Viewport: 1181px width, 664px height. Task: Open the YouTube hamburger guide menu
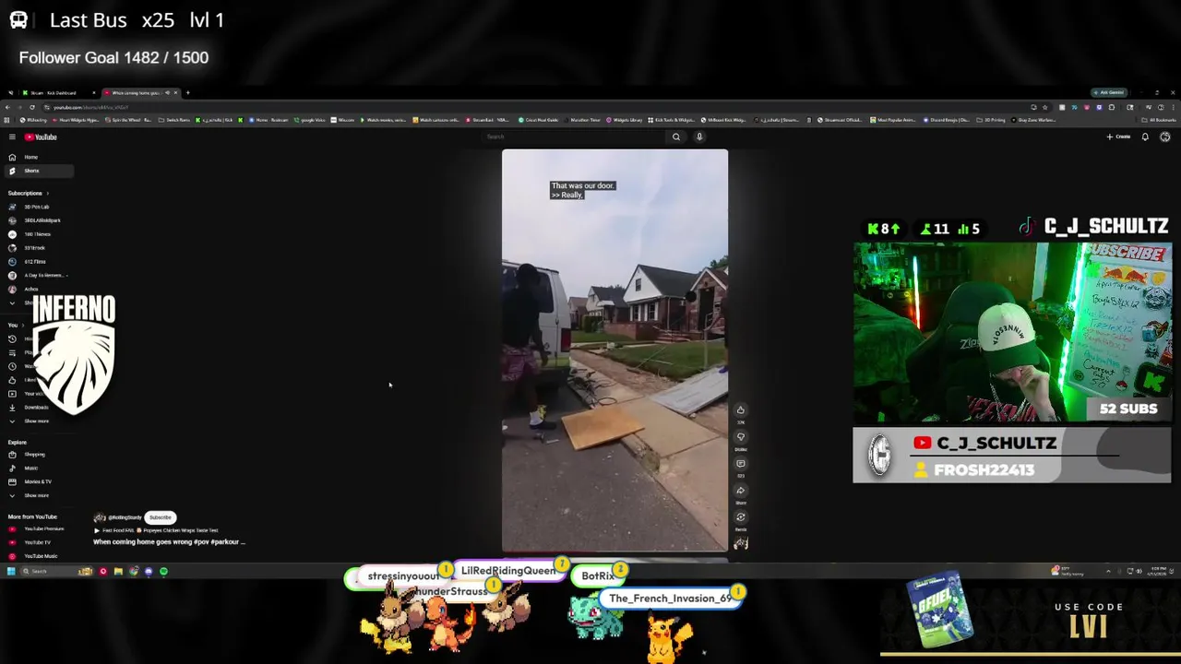(12, 136)
